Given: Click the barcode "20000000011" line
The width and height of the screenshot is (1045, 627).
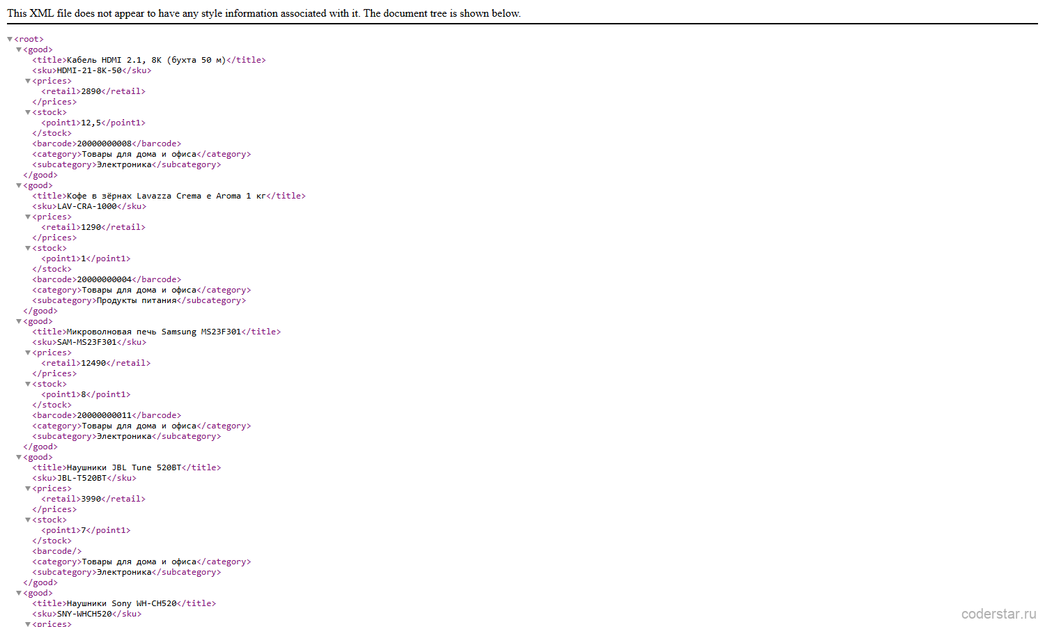Looking at the screenshot, I should 107,415.
